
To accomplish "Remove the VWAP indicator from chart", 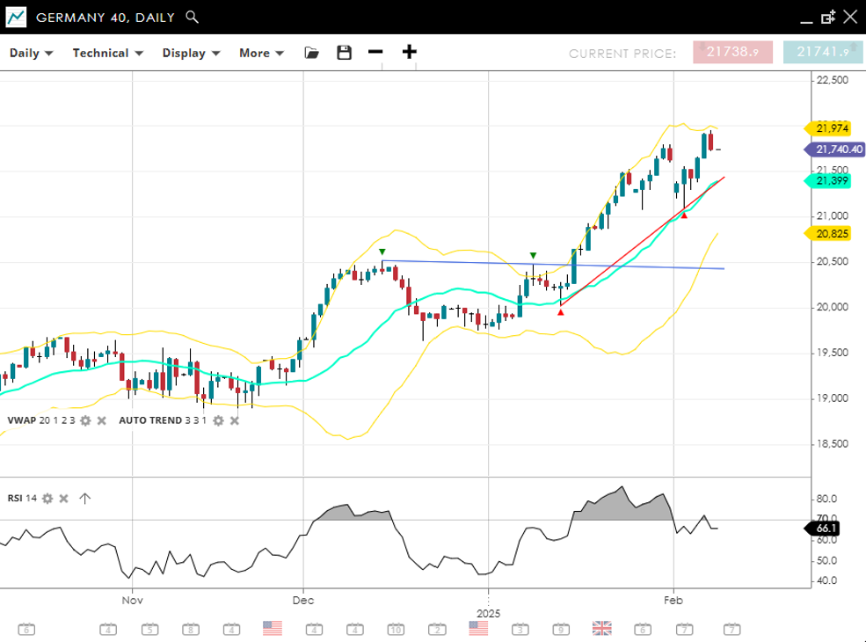I will [x=101, y=420].
